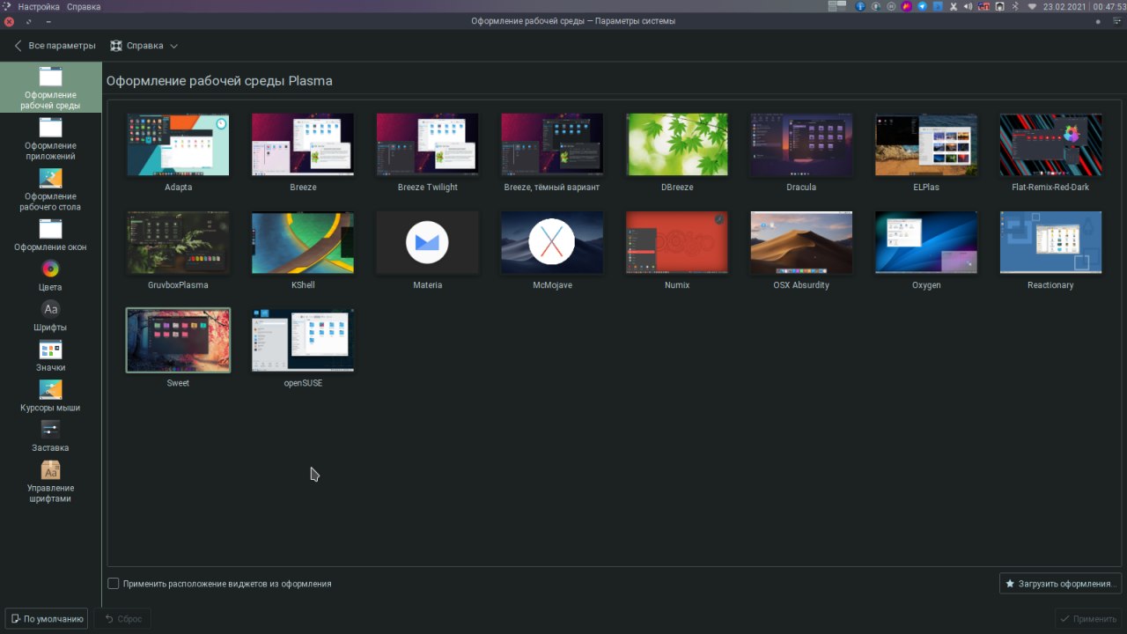This screenshot has height=634, width=1127.
Task: Click the pause tray icon
Action: 891,6
